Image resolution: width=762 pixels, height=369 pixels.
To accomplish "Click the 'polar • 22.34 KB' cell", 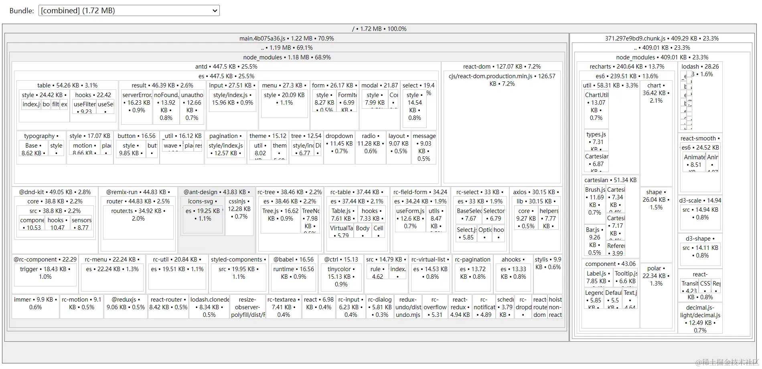I will 656,295.
